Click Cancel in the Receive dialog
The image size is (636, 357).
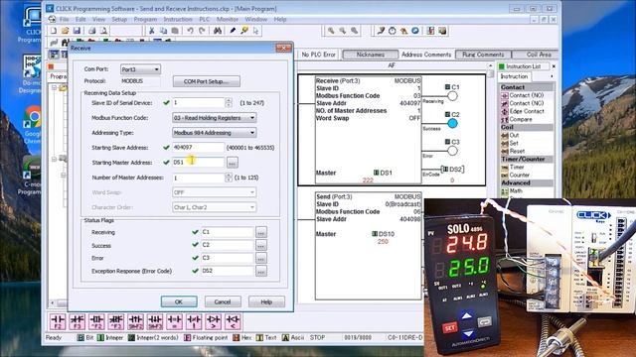(x=223, y=301)
